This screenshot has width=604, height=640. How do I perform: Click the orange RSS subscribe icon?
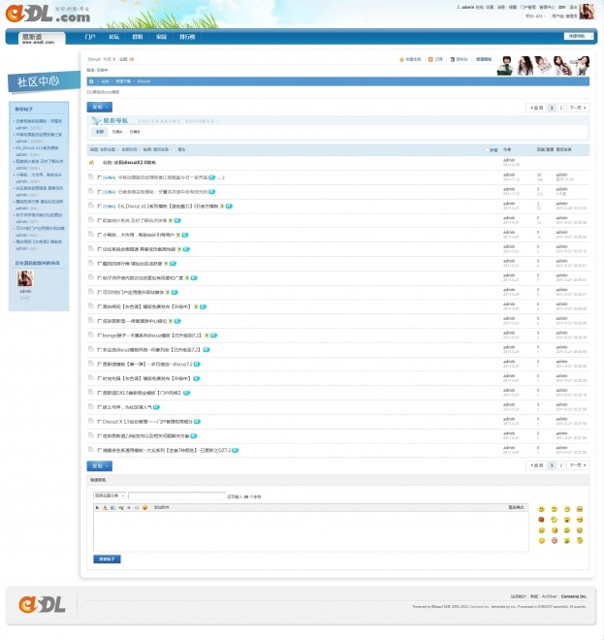[x=430, y=59]
